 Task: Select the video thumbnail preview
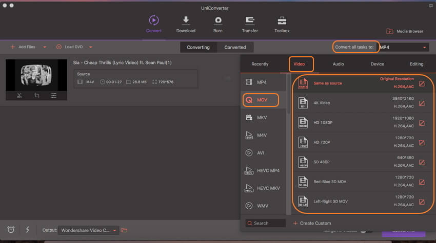[x=36, y=75]
